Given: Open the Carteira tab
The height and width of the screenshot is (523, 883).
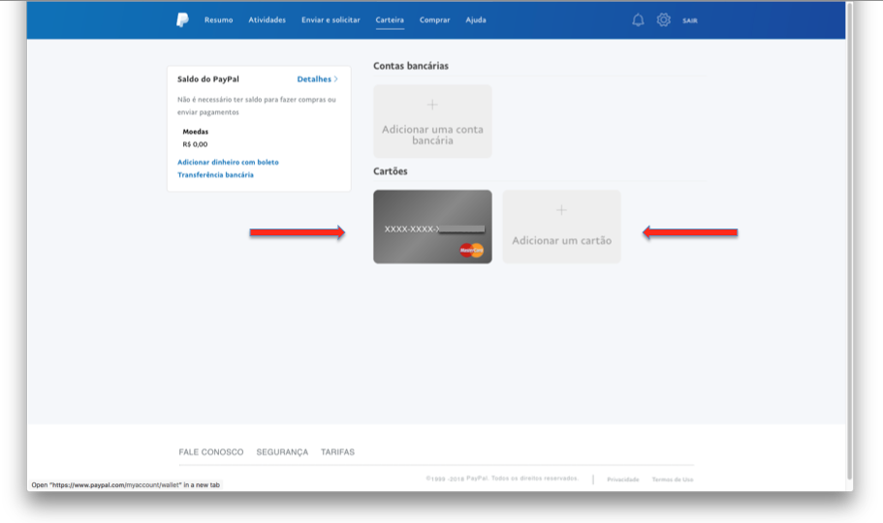Looking at the screenshot, I should point(390,19).
